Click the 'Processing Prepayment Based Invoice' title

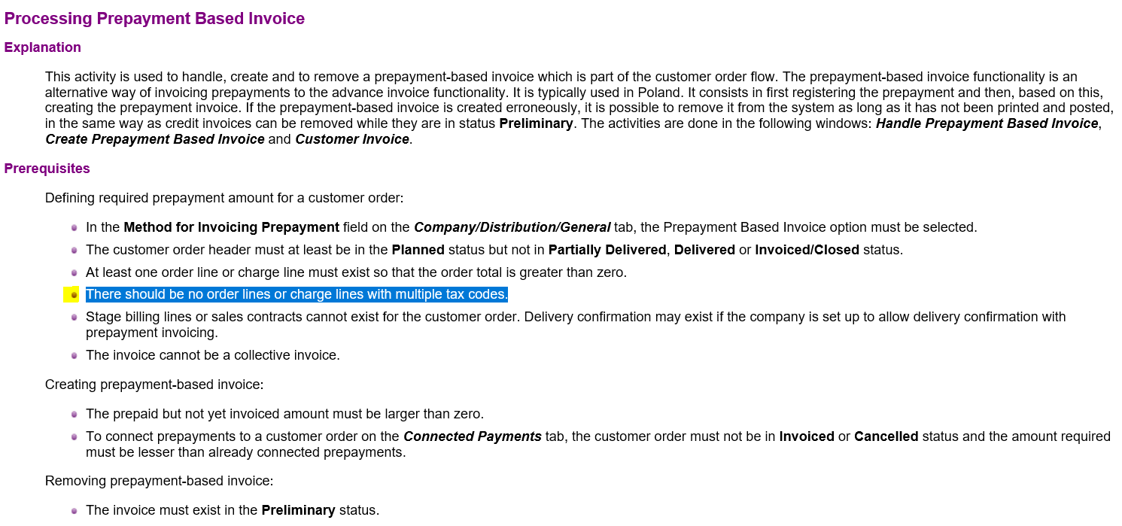(154, 19)
